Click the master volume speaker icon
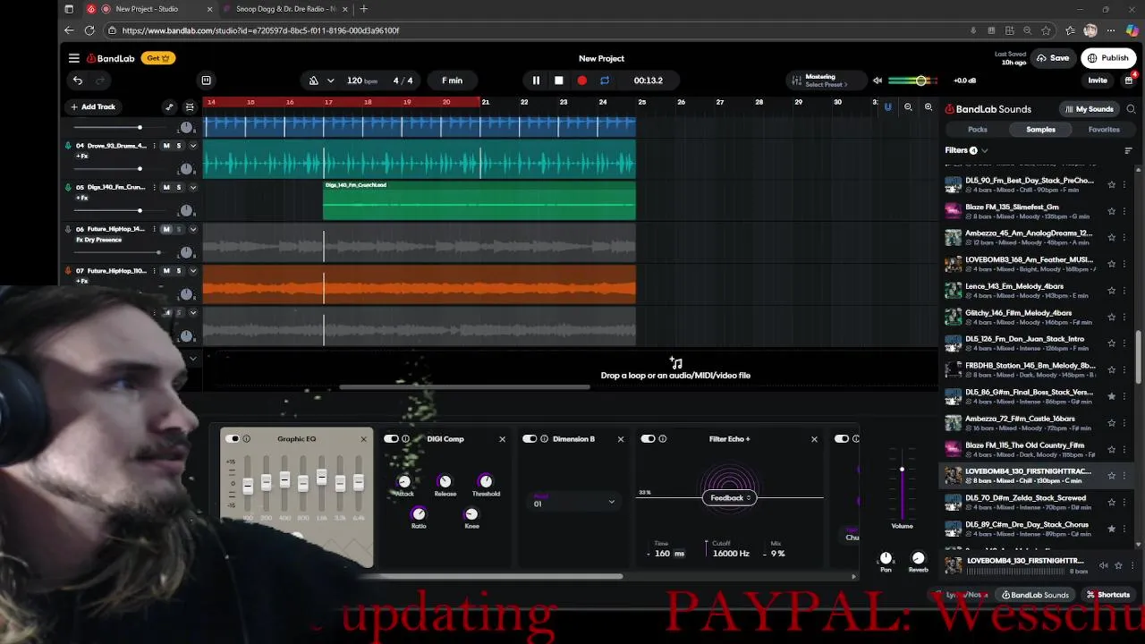Viewport: 1145px width, 644px height. point(878,80)
